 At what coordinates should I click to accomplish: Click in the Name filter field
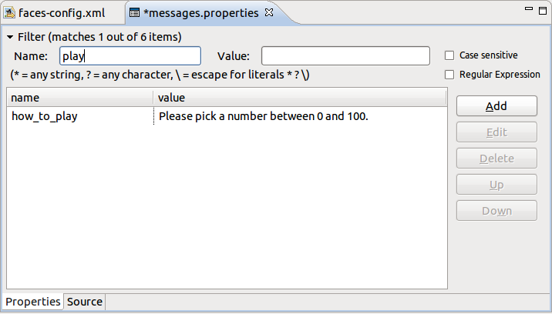tap(130, 56)
